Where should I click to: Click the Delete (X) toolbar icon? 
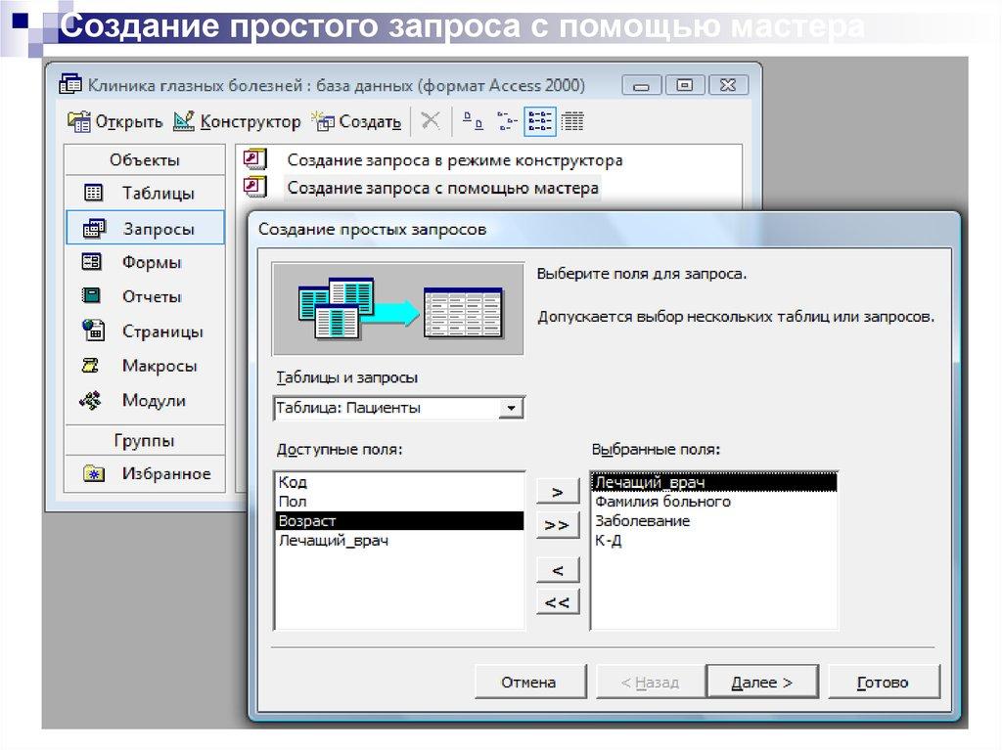431,121
